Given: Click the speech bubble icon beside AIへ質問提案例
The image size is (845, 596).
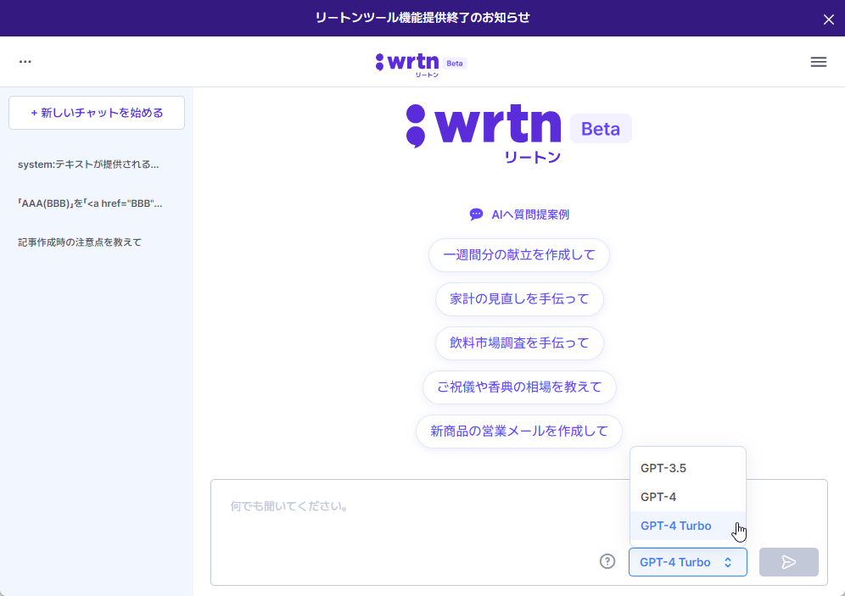Looking at the screenshot, I should pos(476,214).
